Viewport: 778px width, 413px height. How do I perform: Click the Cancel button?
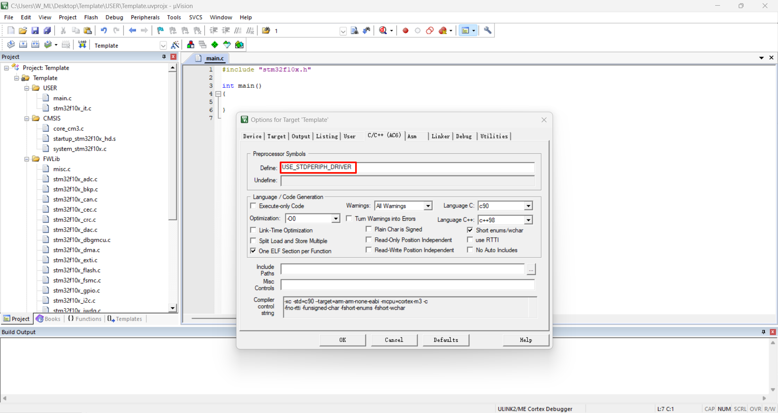click(x=394, y=340)
